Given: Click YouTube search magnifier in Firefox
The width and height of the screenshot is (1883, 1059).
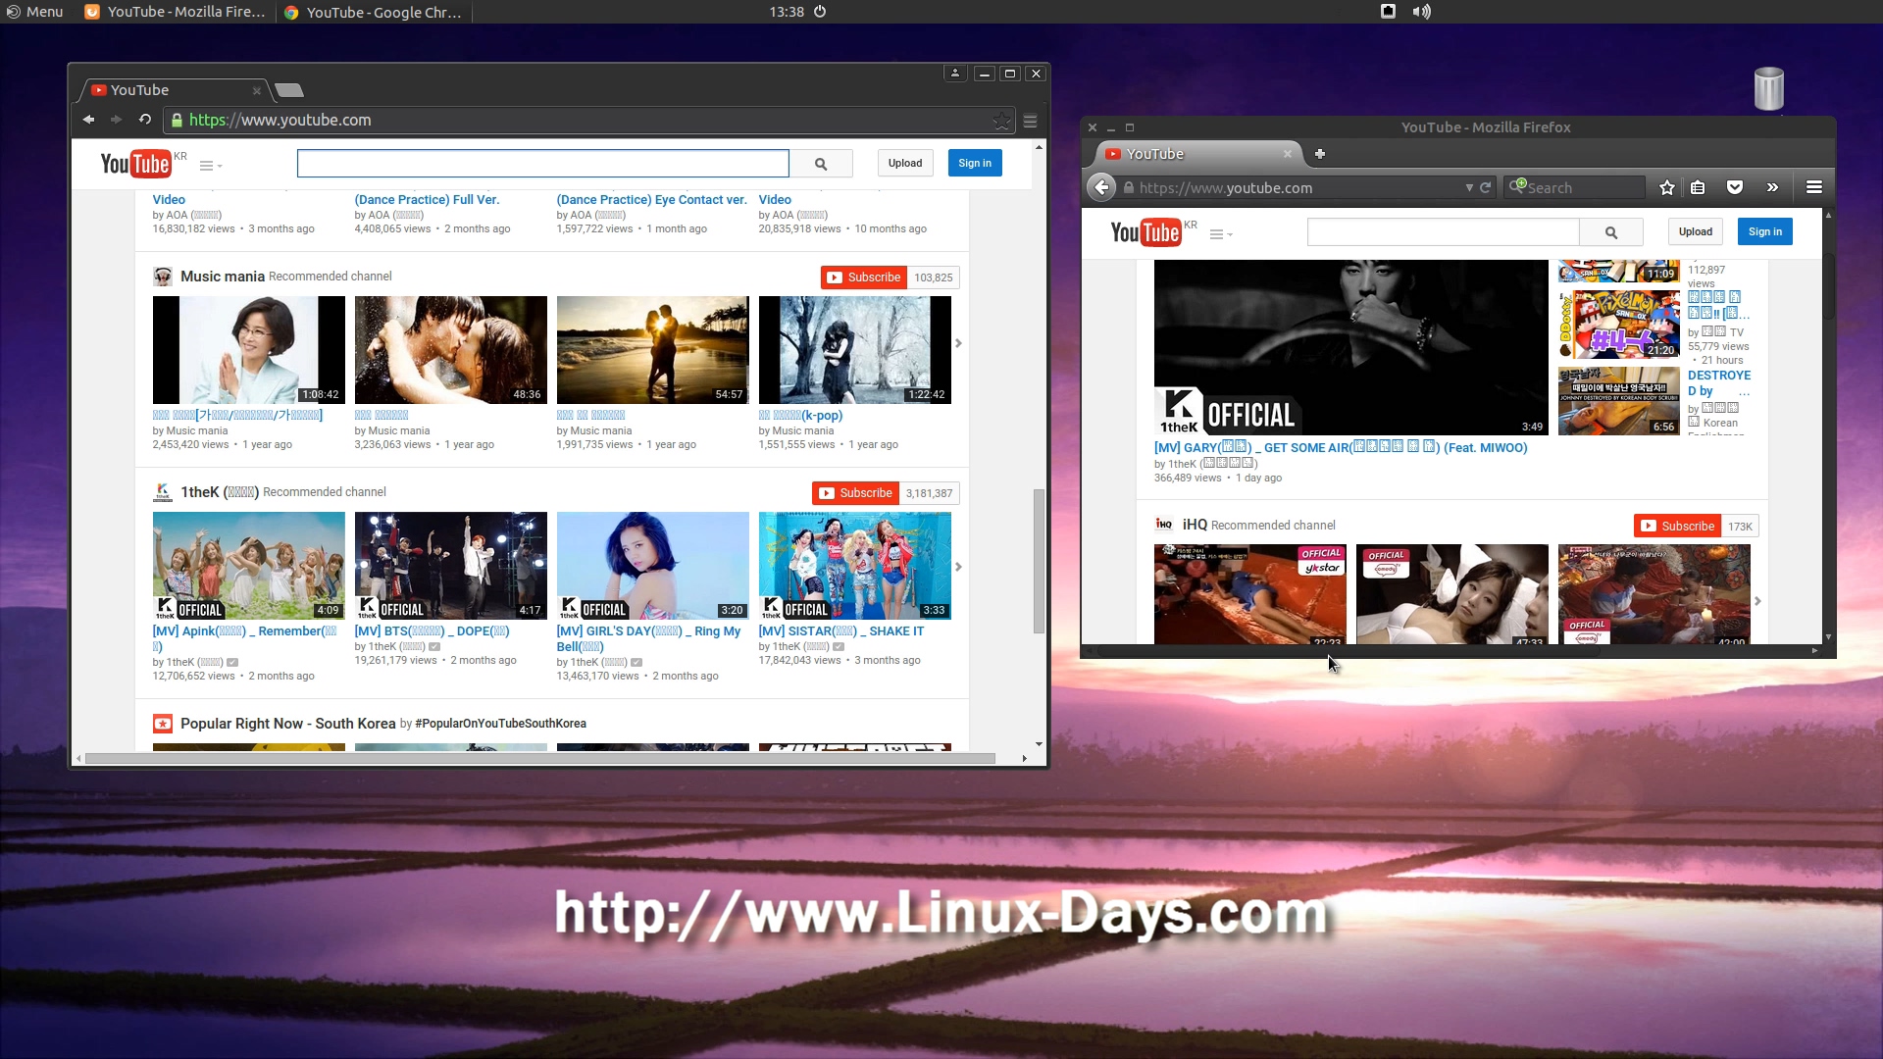Looking at the screenshot, I should point(1611,232).
